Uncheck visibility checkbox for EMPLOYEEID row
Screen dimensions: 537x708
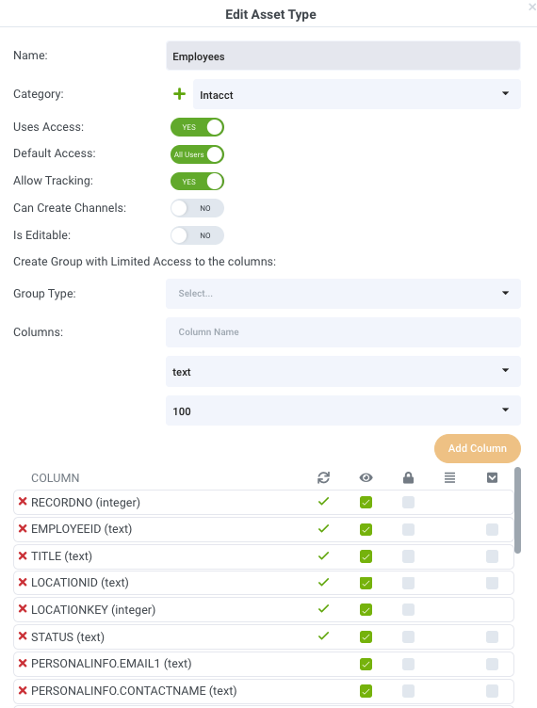[366, 529]
